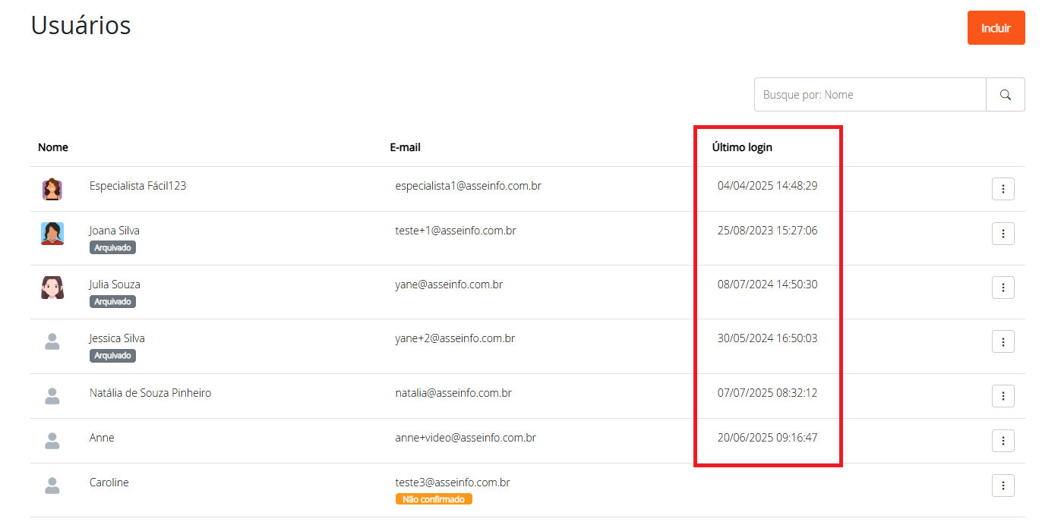Screen dimensions: 1061x525
Task: Click Especialista Fácil123's avatar picture
Action: [52, 189]
